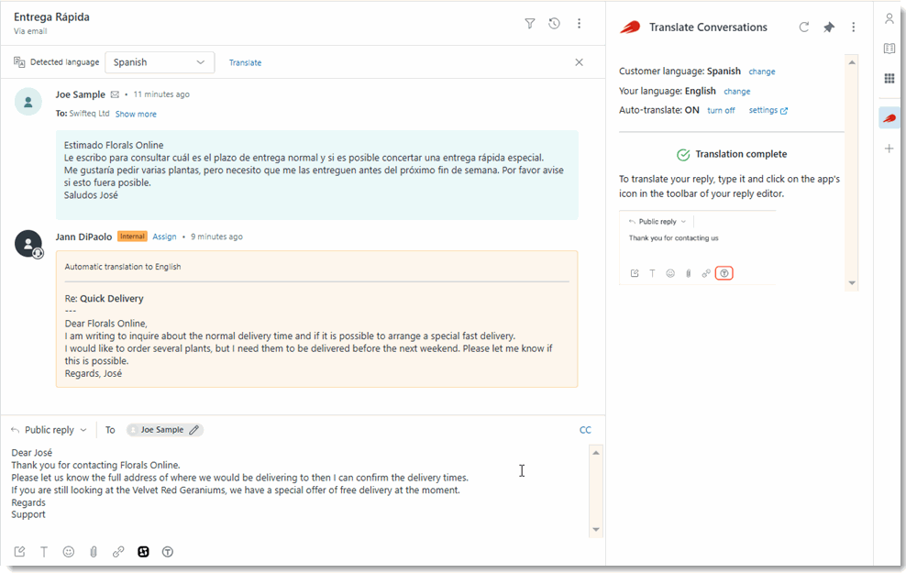Turn off auto-translate
The width and height of the screenshot is (906, 573).
721,110
